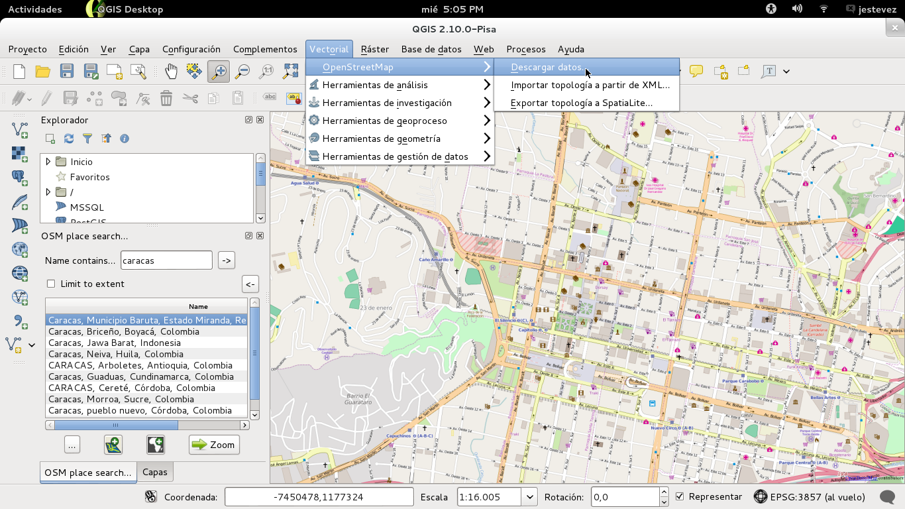905x509 pixels.
Task: Switch to the Capas tab
Action: coord(155,472)
